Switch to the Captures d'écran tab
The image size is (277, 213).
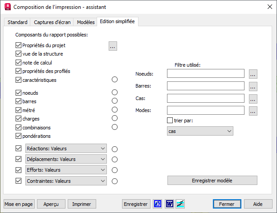tap(52, 22)
